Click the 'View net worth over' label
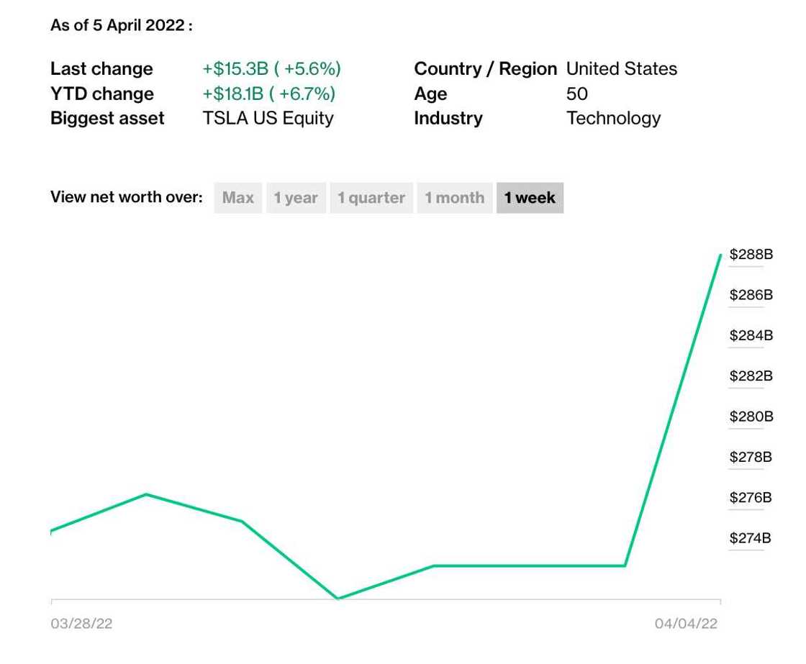The width and height of the screenshot is (806, 664). (x=127, y=198)
